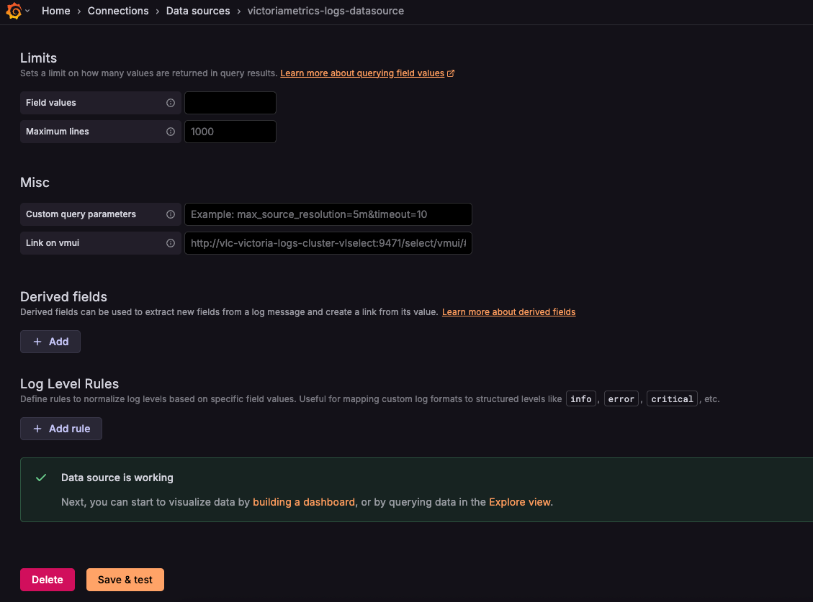Add a new derived field
Viewport: 813px width, 602px height.
pos(50,342)
